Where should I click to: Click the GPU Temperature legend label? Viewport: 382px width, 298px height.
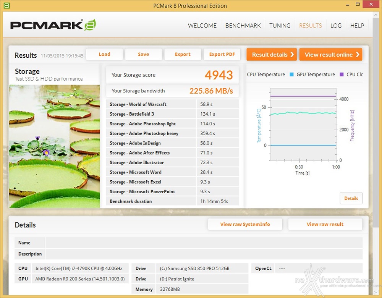click(x=316, y=74)
